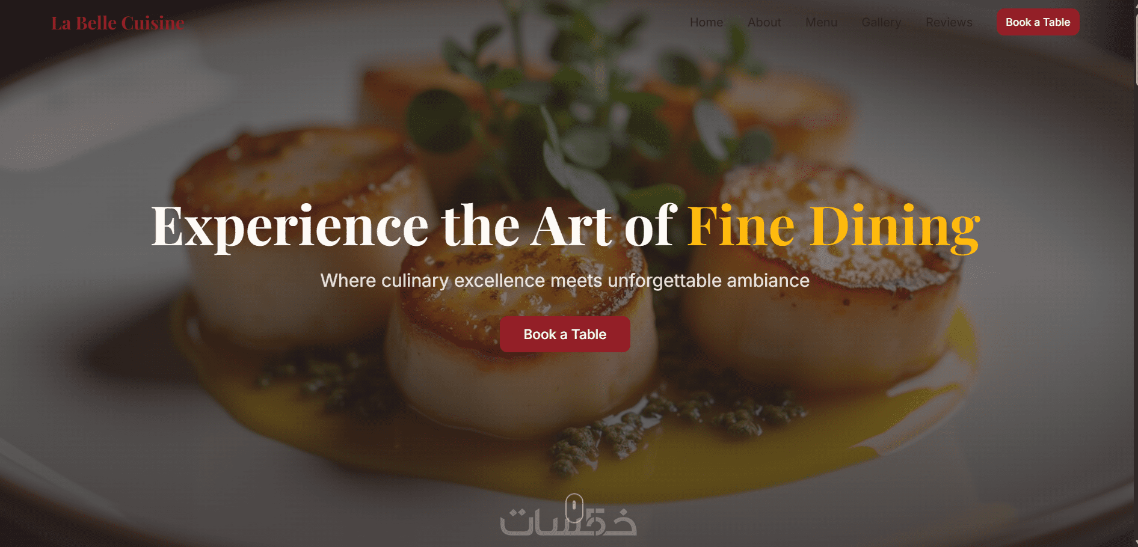Viewport: 1138px width, 547px height.
Task: Click the scroll-down mouse icon
Action: coord(574,508)
